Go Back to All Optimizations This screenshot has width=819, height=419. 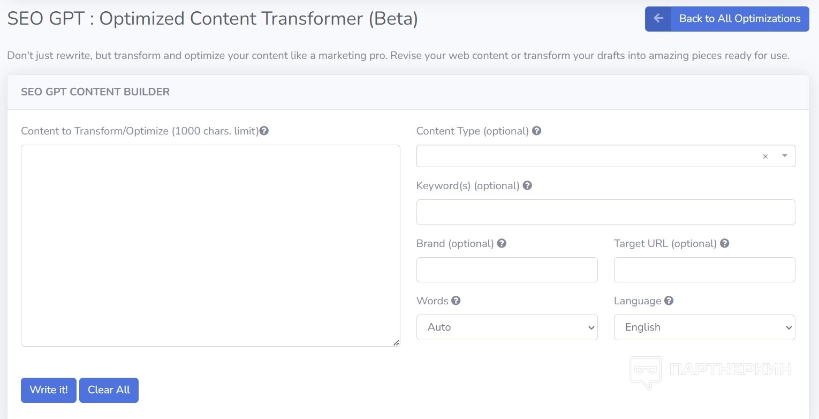739,19
